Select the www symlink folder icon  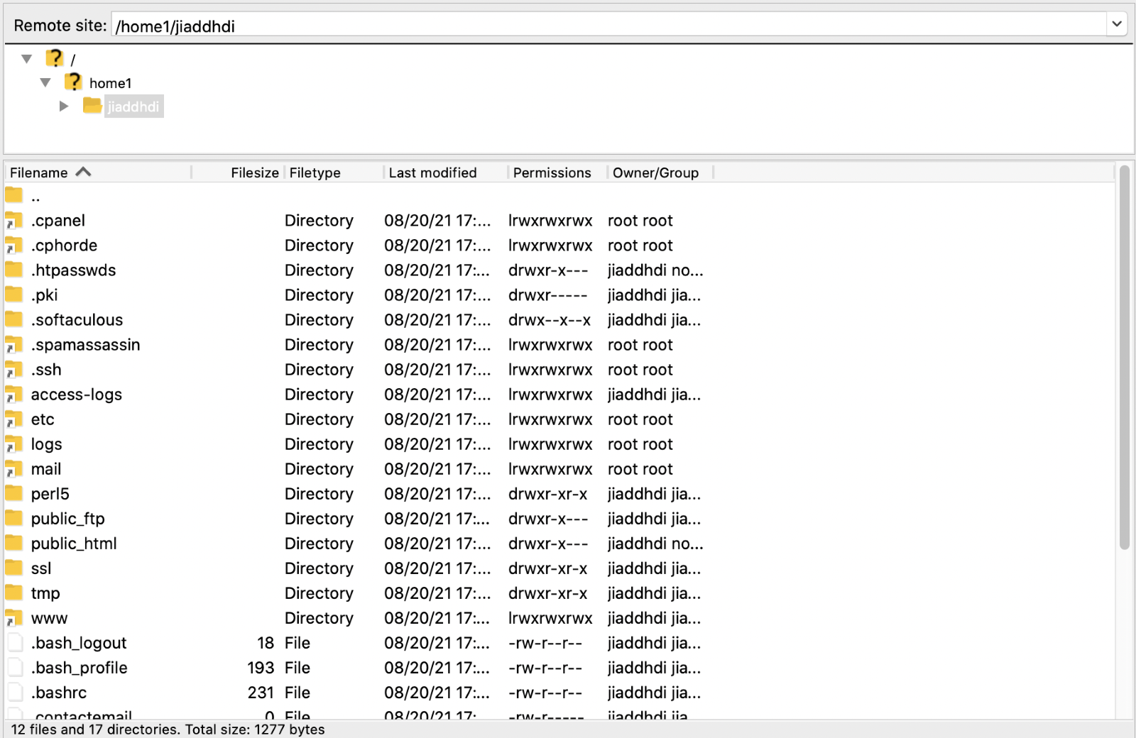point(13,618)
